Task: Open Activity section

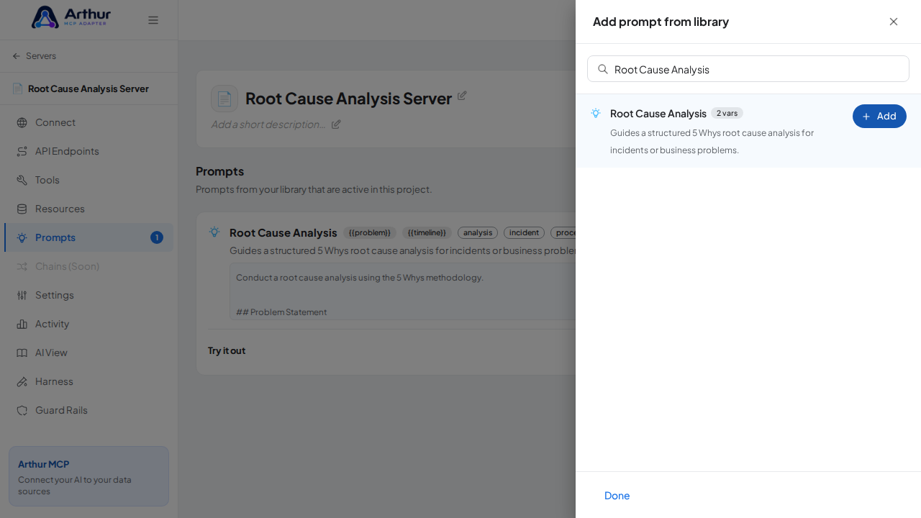Action: click(89, 324)
